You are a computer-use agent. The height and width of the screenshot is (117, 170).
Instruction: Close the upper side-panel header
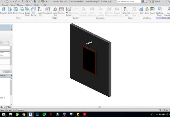point(11,26)
